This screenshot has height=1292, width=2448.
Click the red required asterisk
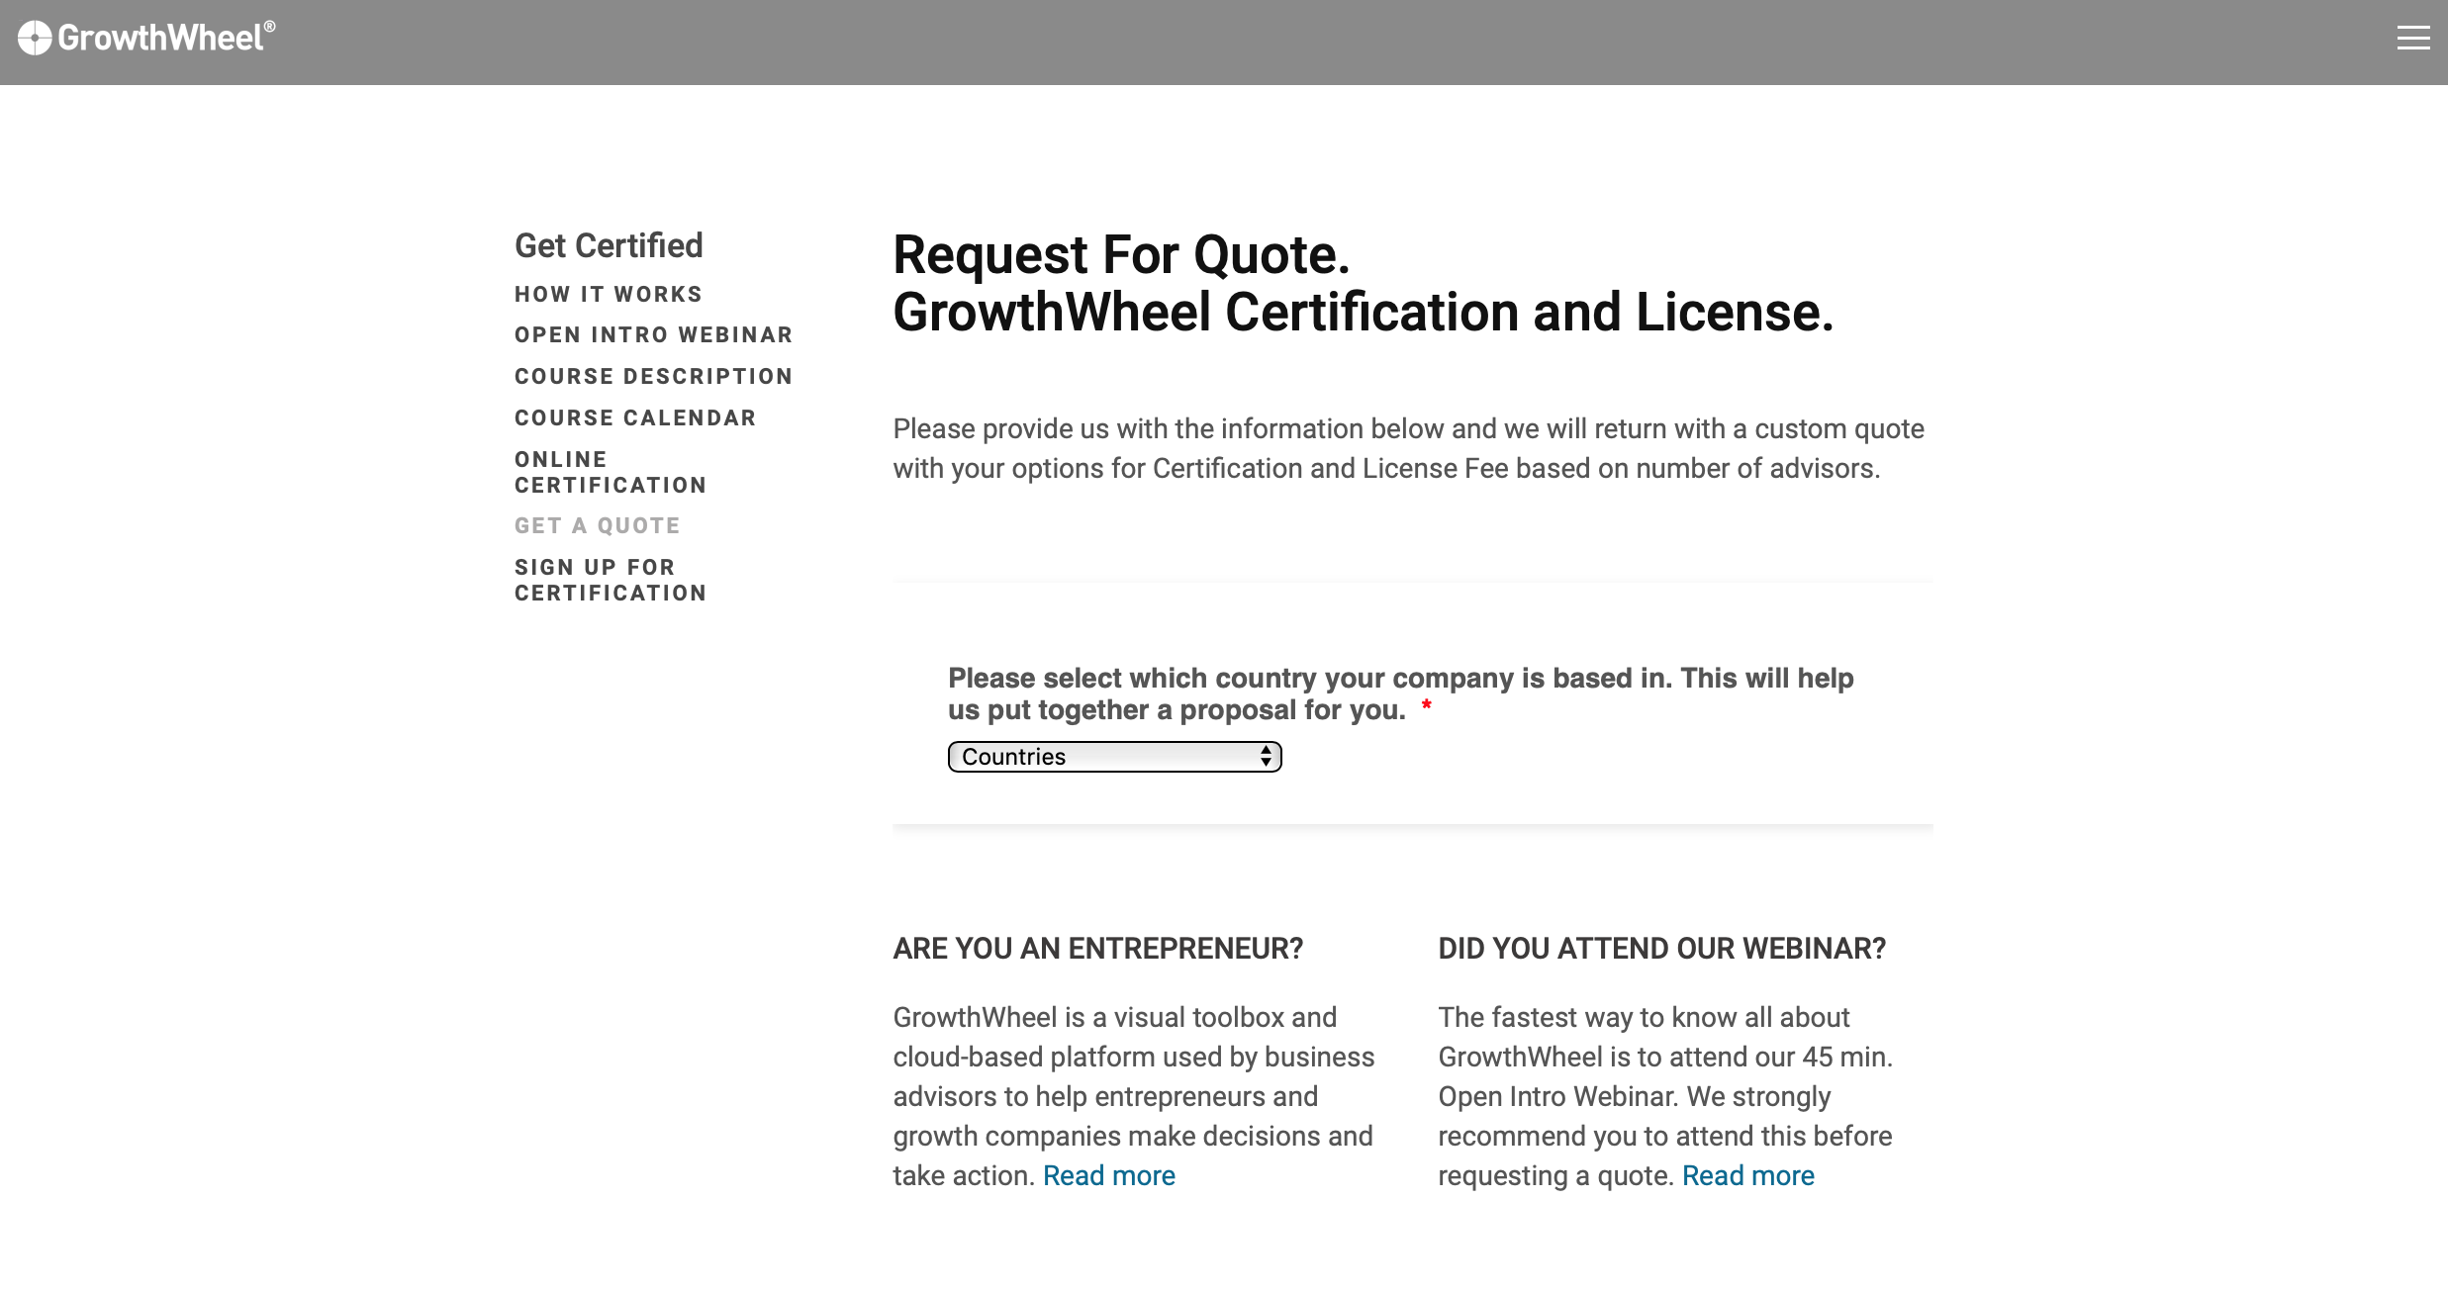tap(1426, 705)
